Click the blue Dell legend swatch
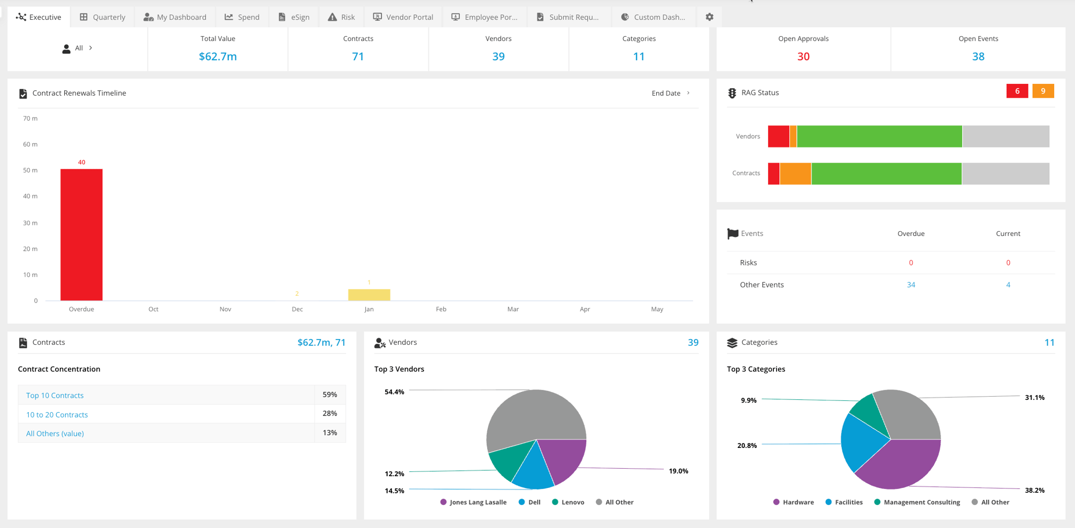Viewport: 1075px width, 528px height. (x=521, y=502)
